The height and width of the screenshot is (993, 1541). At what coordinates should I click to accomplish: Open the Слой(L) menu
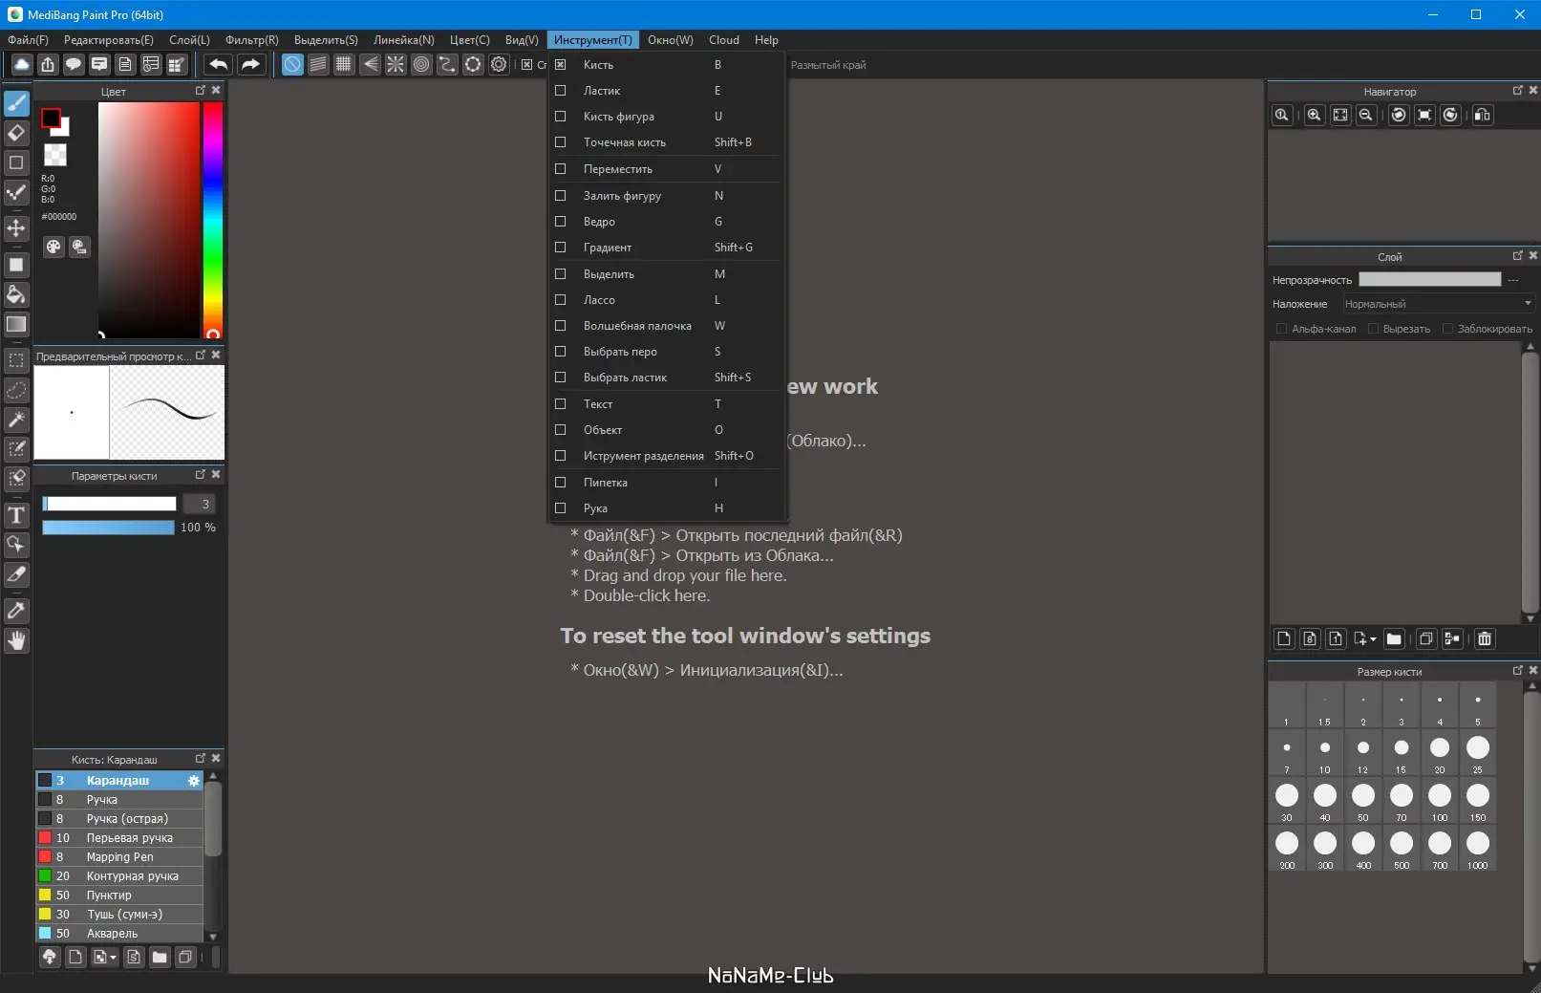tap(189, 40)
